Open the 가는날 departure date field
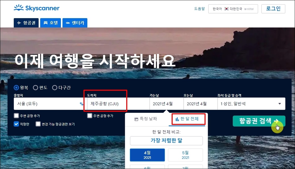The height and width of the screenshot is (169, 295). point(167,104)
